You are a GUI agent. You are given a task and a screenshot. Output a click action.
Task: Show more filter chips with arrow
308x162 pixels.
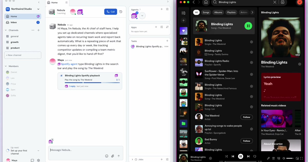[252, 12]
